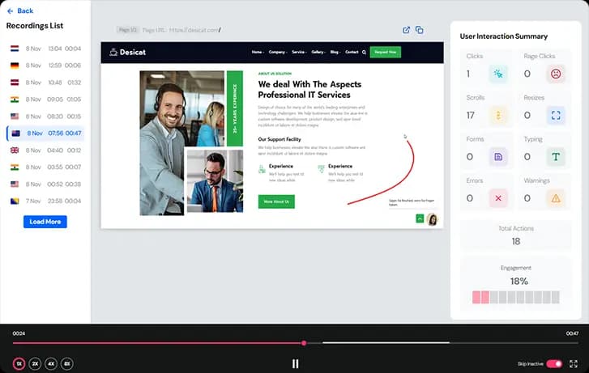This screenshot has width=589, height=373.
Task: Set playback speed to 4X
Action: tap(51, 363)
